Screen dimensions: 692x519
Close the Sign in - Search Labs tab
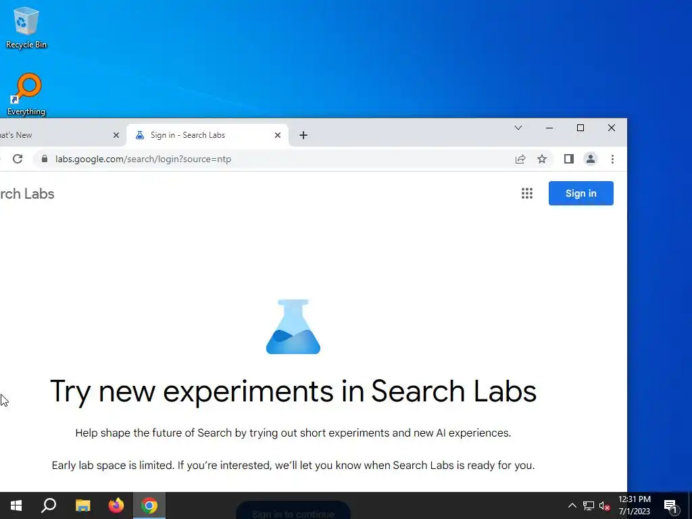click(x=278, y=135)
